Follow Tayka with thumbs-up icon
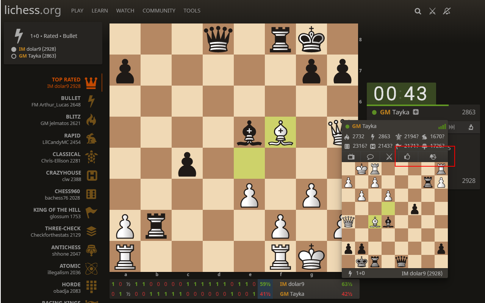 [407, 156]
